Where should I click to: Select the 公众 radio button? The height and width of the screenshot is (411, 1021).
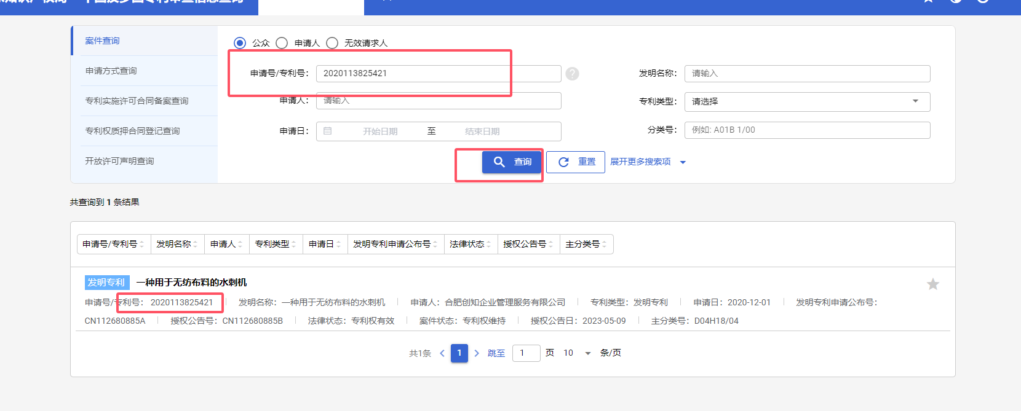240,43
